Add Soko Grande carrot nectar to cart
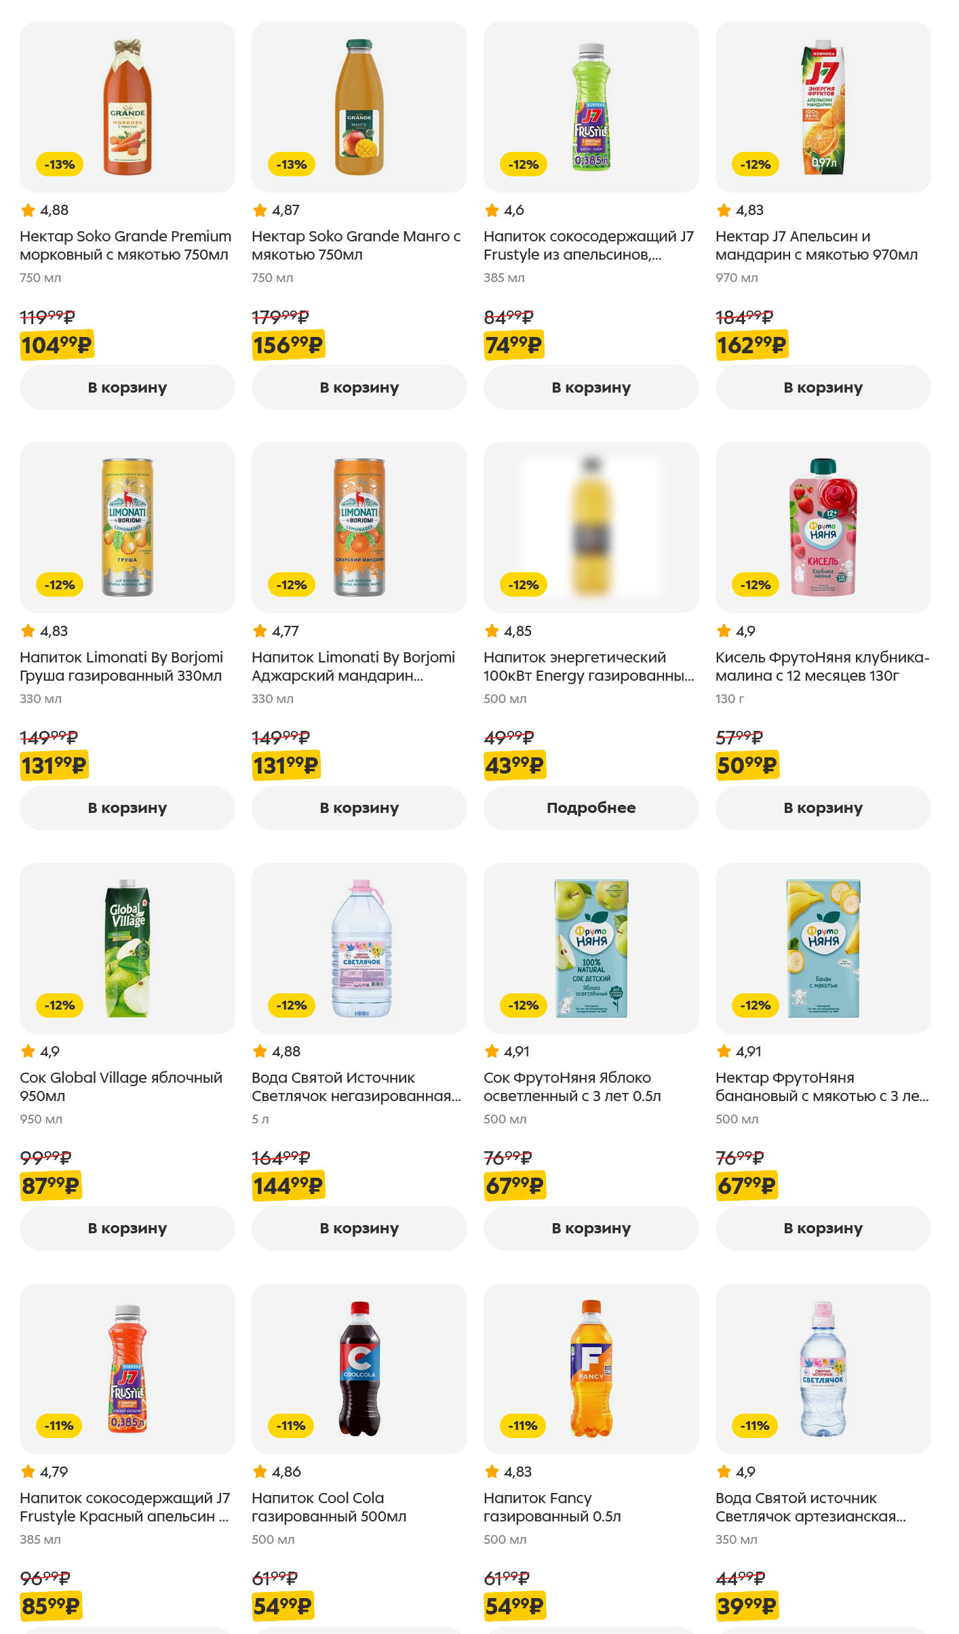 [127, 387]
